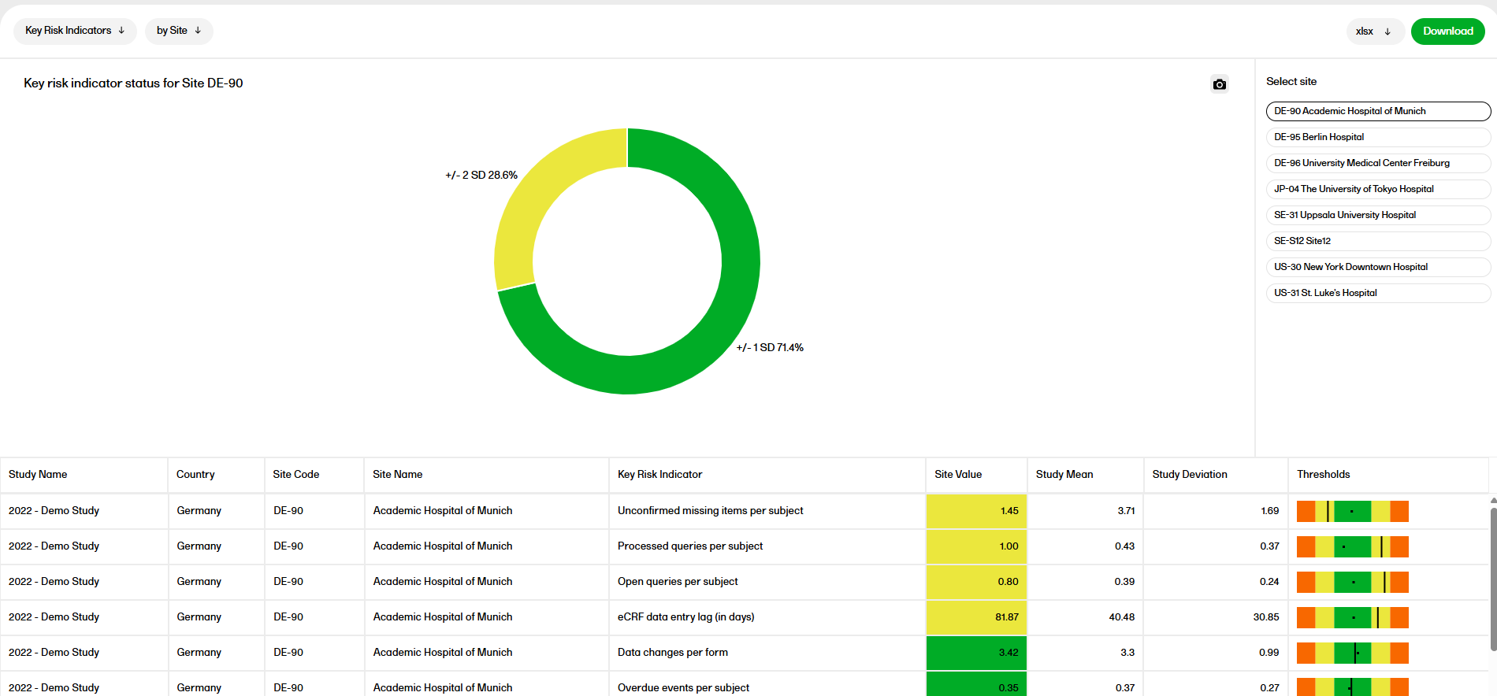This screenshot has height=696, width=1497.
Task: Click threshold bar for Unconfirmed missing items
Action: coord(1352,511)
